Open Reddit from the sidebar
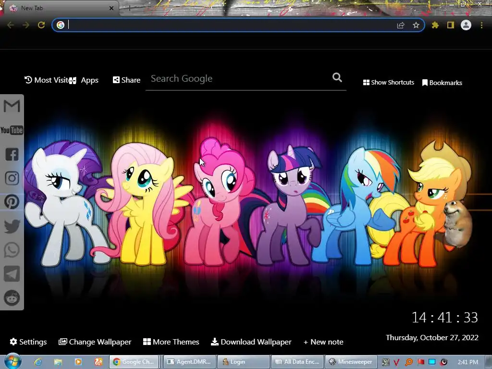 coord(12,298)
